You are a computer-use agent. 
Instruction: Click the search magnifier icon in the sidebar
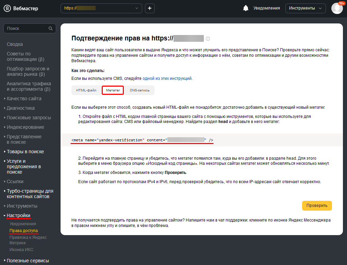[x=51, y=29]
